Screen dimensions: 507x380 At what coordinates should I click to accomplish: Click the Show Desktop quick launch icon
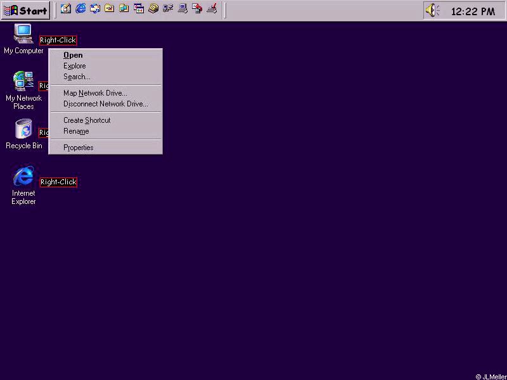66,8
